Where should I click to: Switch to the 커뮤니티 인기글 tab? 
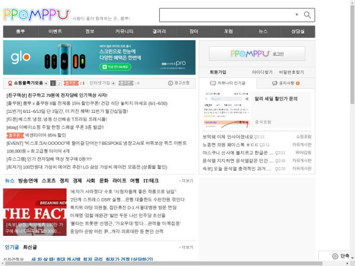(228, 83)
